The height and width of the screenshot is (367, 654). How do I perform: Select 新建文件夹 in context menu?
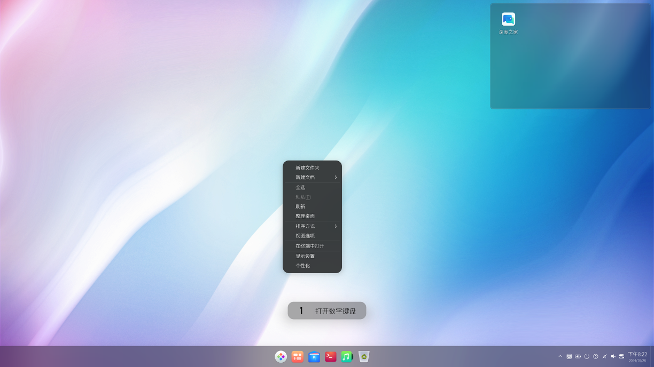[x=307, y=167]
